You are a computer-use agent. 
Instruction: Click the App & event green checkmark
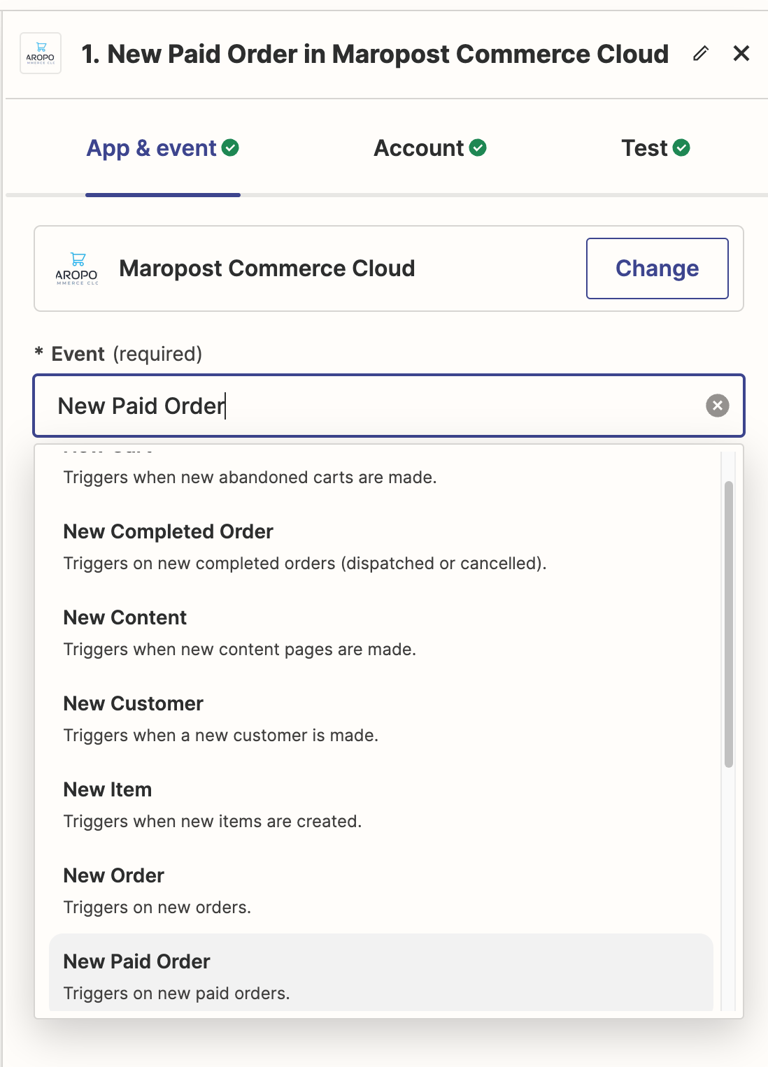coord(230,148)
